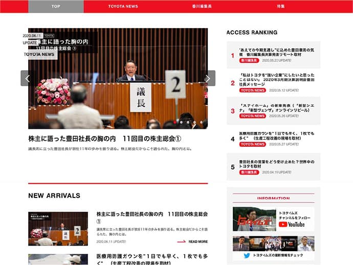This screenshot has width=353, height=265.
Task: Click the hero summary text 議長席に立った豊田社長
Action: 110,149
